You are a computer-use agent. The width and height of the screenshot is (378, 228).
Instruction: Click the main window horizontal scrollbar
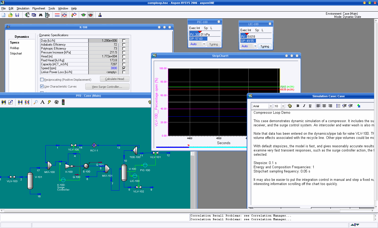point(172,210)
